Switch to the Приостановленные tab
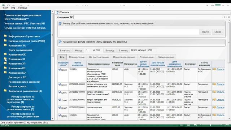 tap(124, 57)
